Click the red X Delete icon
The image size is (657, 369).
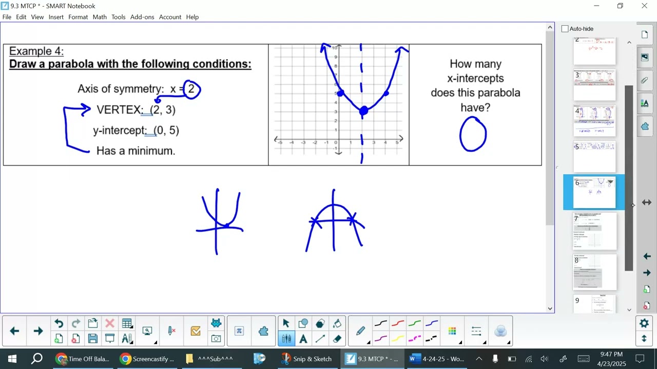109,323
